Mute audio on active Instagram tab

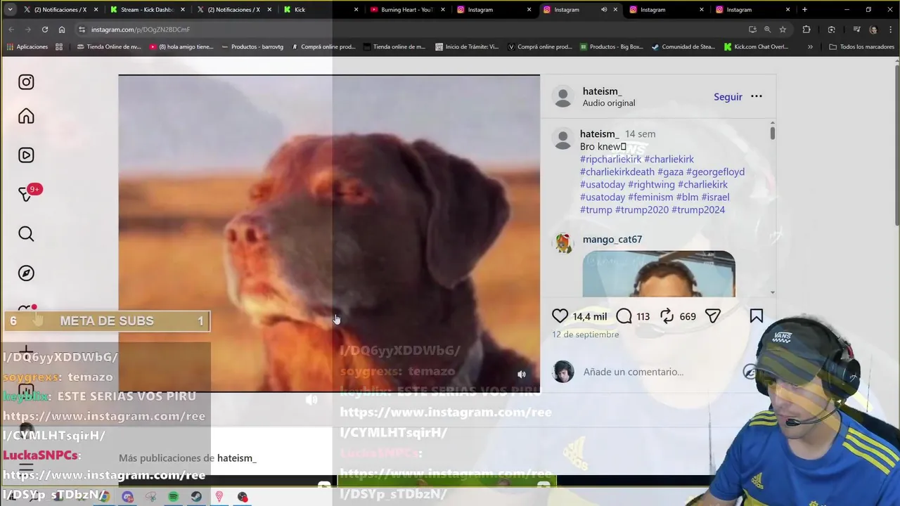coord(603,10)
